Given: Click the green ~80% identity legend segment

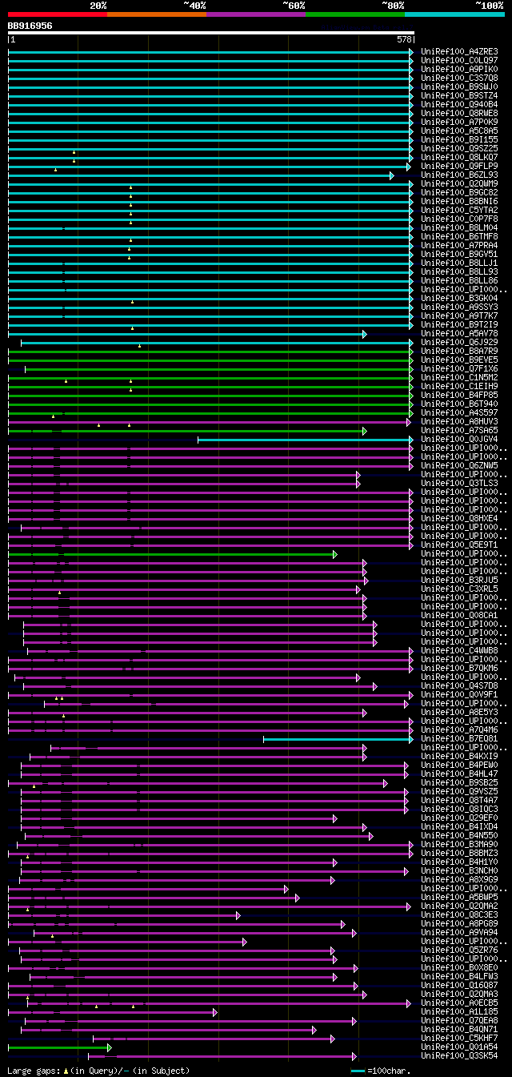Looking at the screenshot, I should [x=355, y=14].
